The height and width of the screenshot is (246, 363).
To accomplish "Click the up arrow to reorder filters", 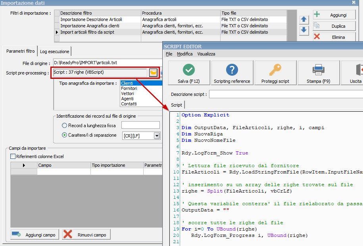I will coord(304,19).
